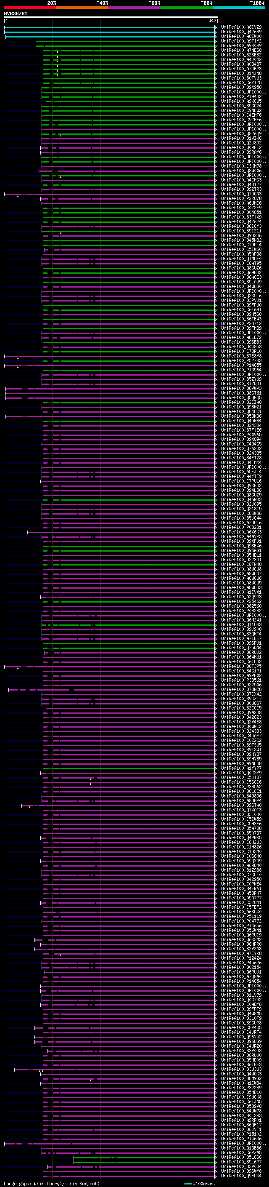Screen dimensions: 269x1187
Task: Click label UniRef100_A4CMS3
Action: [241, 180]
